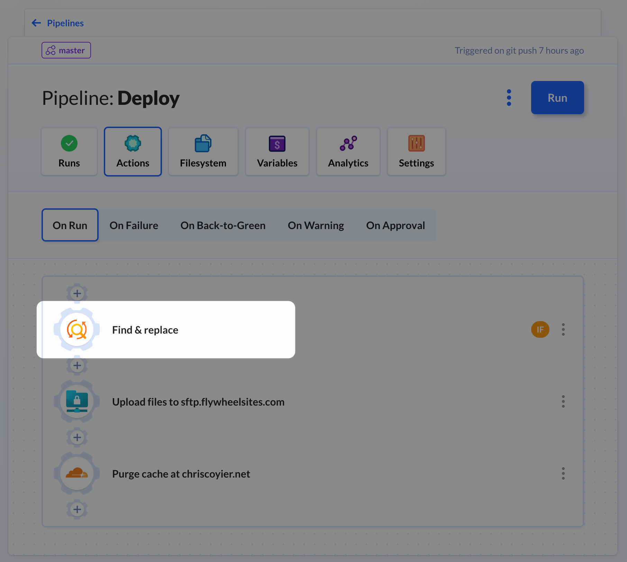Open Purge cache action options menu
Viewport: 627px width, 562px height.
[563, 473]
